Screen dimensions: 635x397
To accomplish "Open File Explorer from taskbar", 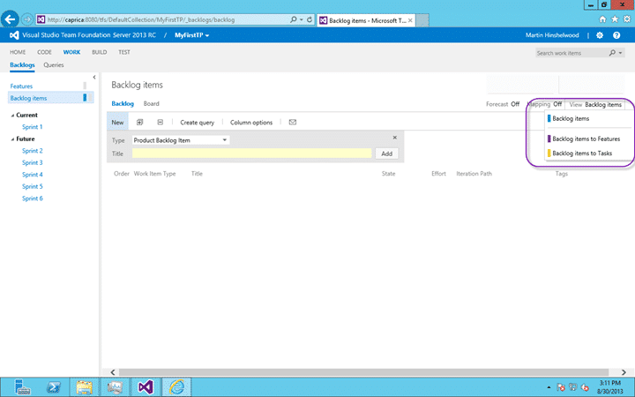I will tap(85, 387).
